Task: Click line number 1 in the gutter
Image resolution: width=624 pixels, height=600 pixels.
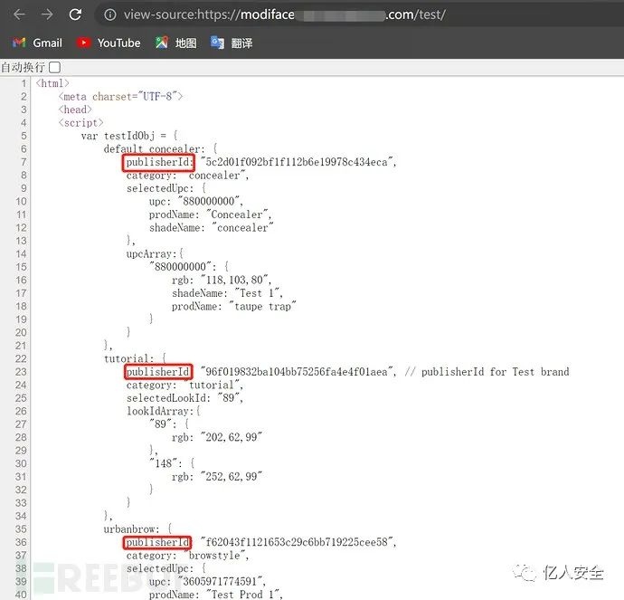Action: (24, 83)
